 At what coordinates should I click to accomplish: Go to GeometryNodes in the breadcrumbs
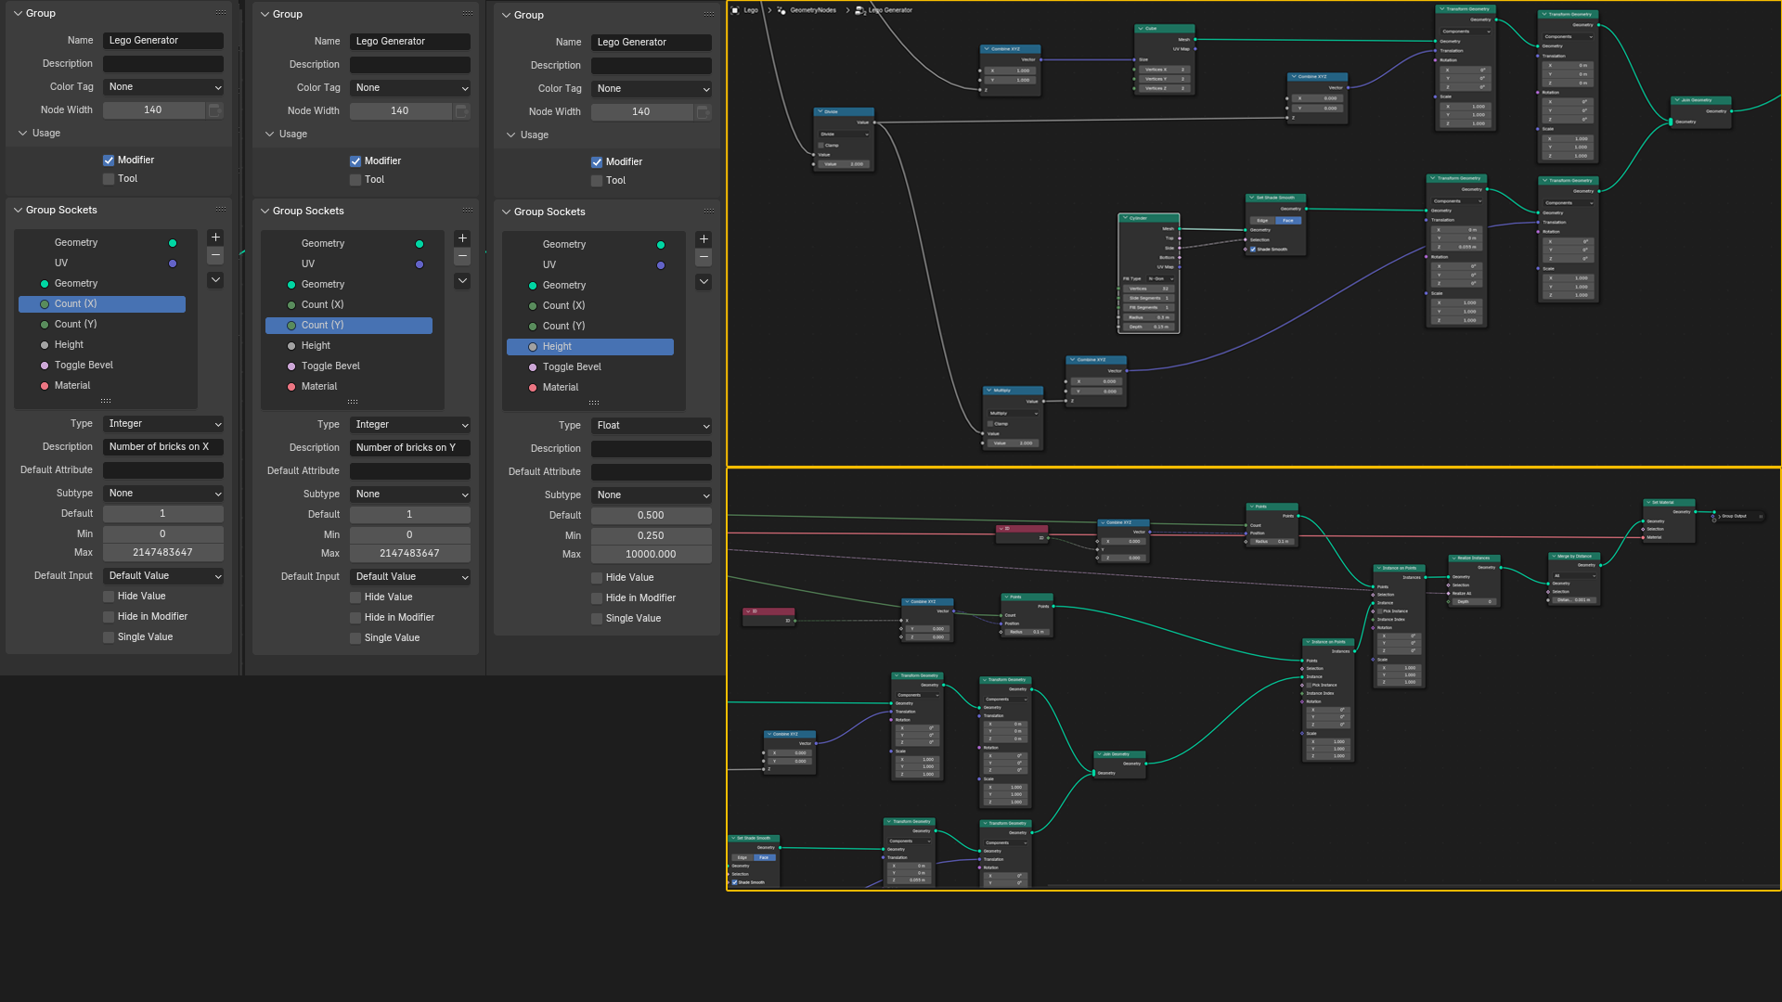[813, 10]
